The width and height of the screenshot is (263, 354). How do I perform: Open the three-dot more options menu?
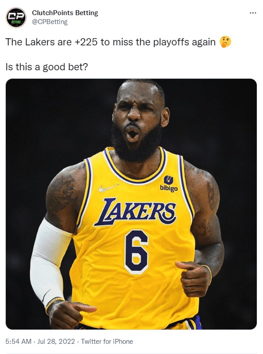pos(253,13)
